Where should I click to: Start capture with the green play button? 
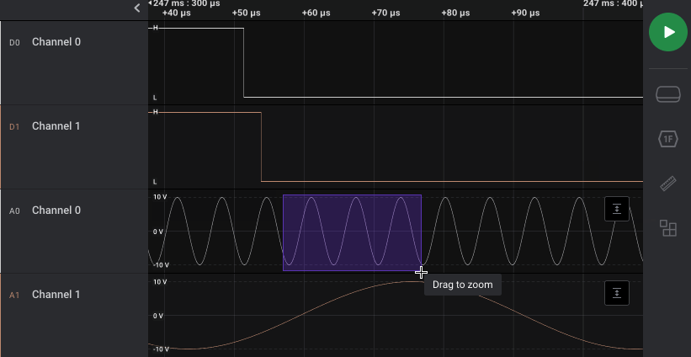[x=668, y=32]
